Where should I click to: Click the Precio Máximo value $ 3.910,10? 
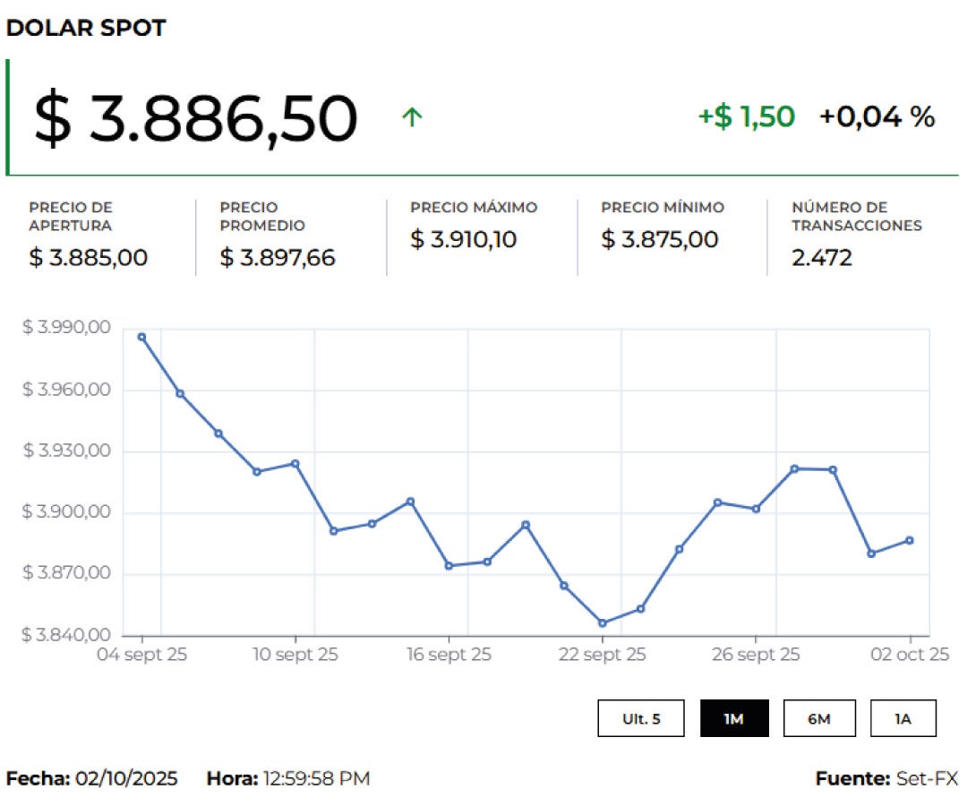click(464, 239)
